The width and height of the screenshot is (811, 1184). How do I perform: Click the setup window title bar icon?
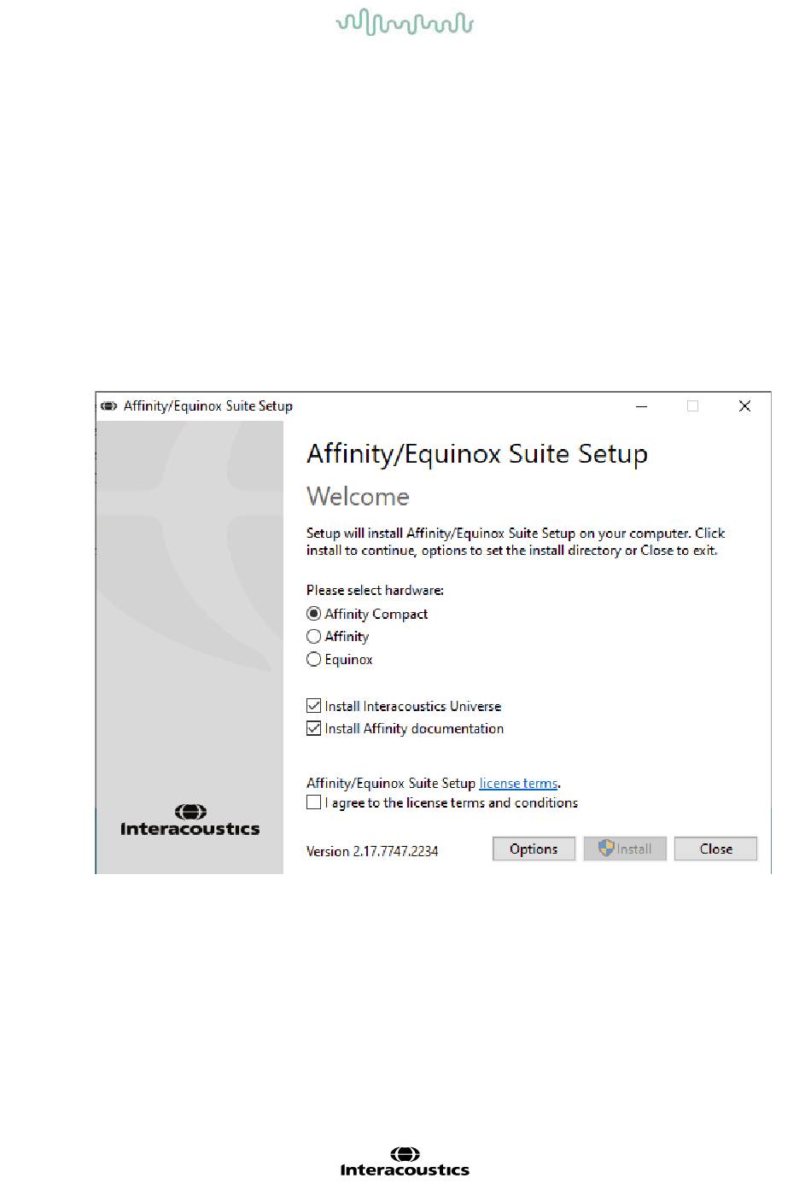[108, 406]
